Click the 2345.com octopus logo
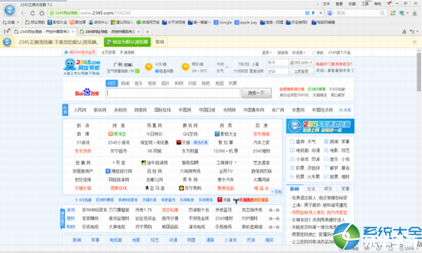The image size is (422, 253). coord(82,67)
